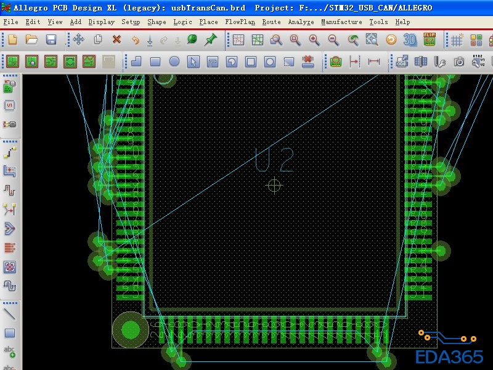
Task: Click the orange Refresh circle icon
Action: (x=391, y=40)
